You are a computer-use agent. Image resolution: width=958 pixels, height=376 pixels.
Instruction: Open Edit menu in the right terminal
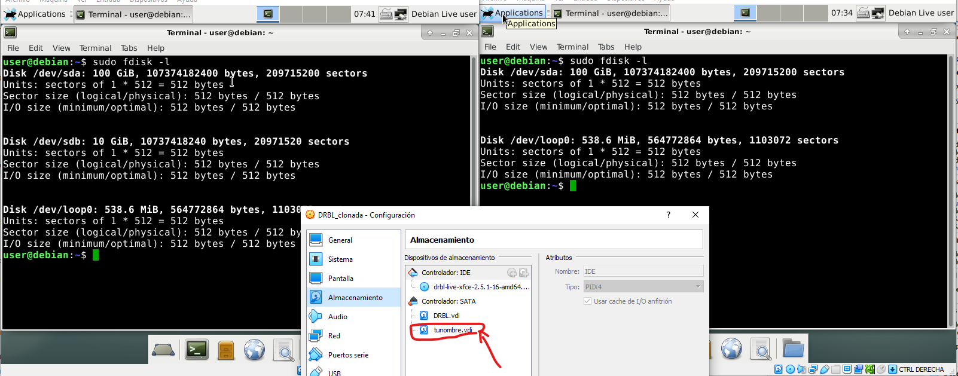[513, 47]
